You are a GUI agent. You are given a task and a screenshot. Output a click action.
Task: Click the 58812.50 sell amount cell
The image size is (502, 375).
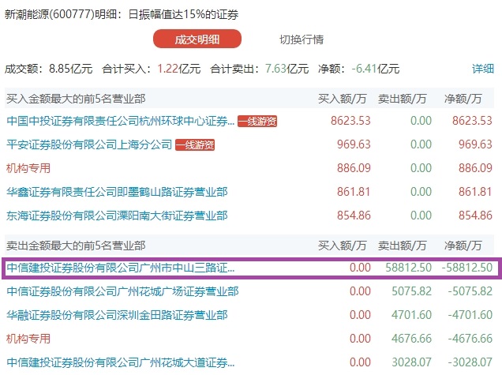pyautogui.click(x=405, y=268)
